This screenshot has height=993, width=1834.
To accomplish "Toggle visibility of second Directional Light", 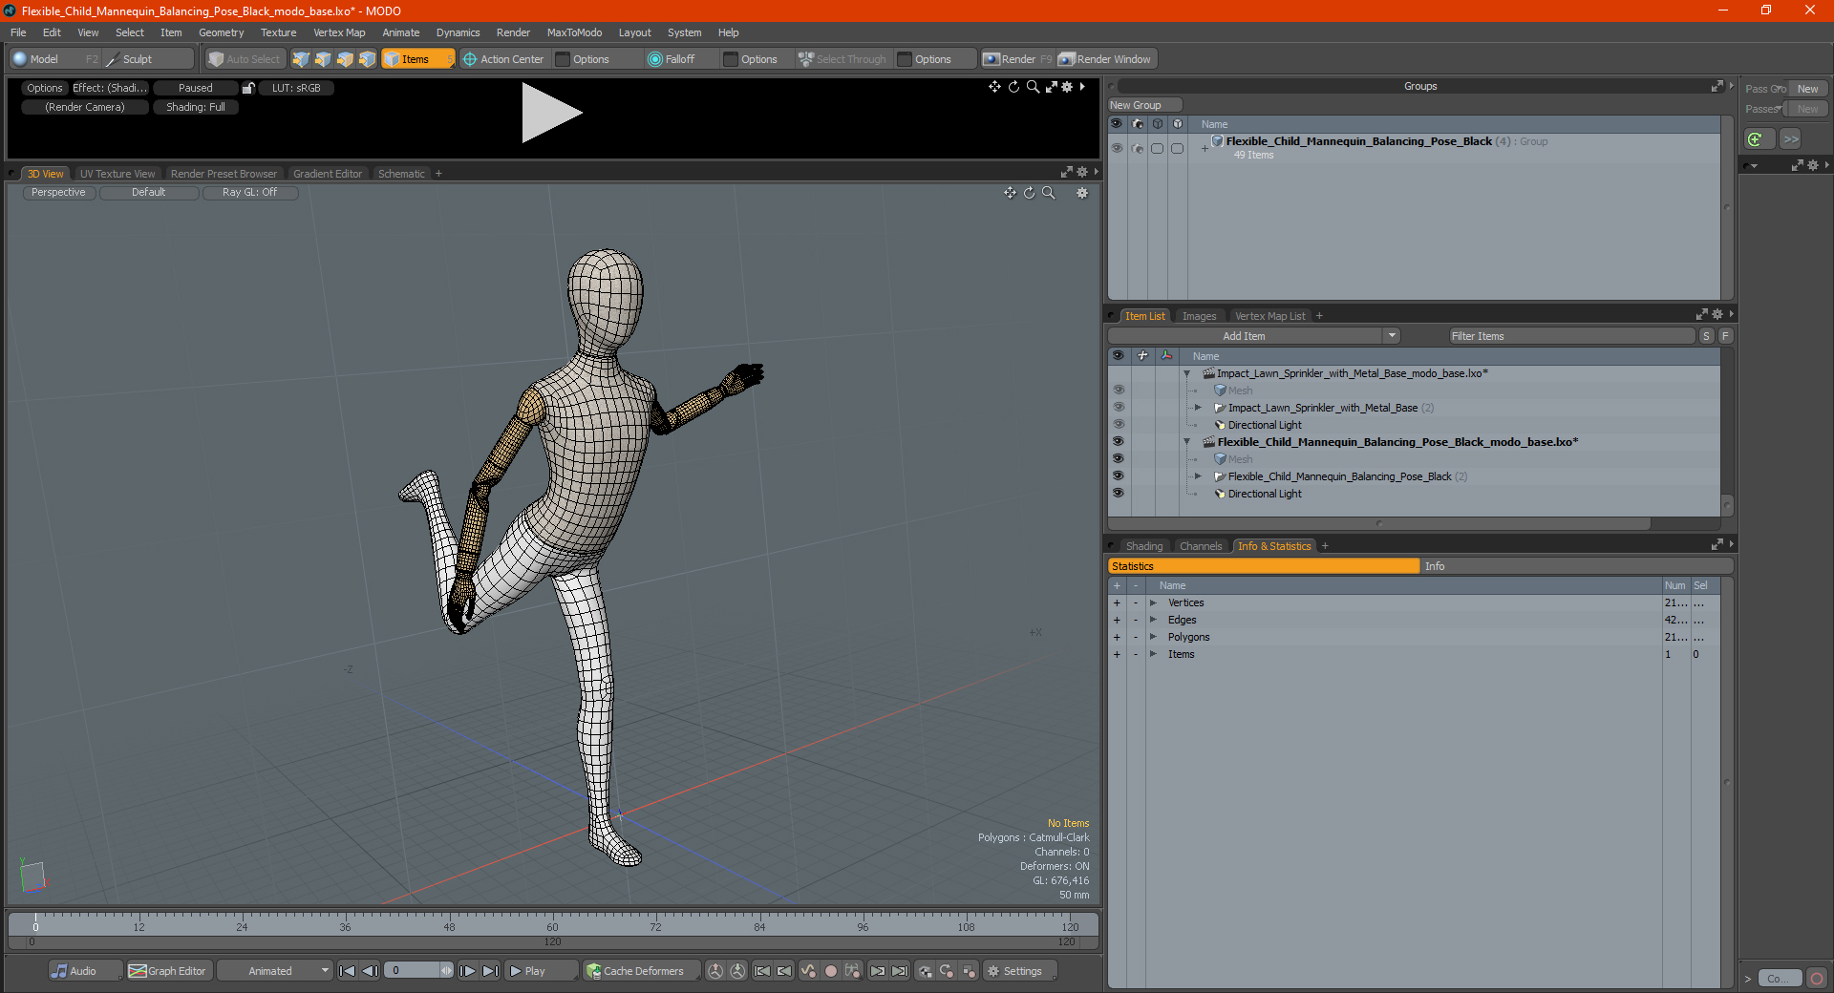I will pyautogui.click(x=1118, y=494).
